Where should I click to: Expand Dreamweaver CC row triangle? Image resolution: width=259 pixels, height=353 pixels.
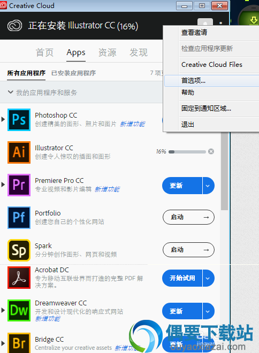tap(3, 310)
